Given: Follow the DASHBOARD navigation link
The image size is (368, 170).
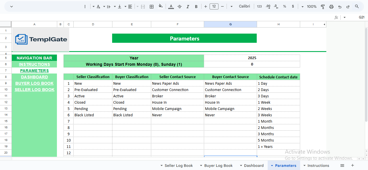Looking at the screenshot, I should pos(34,77).
